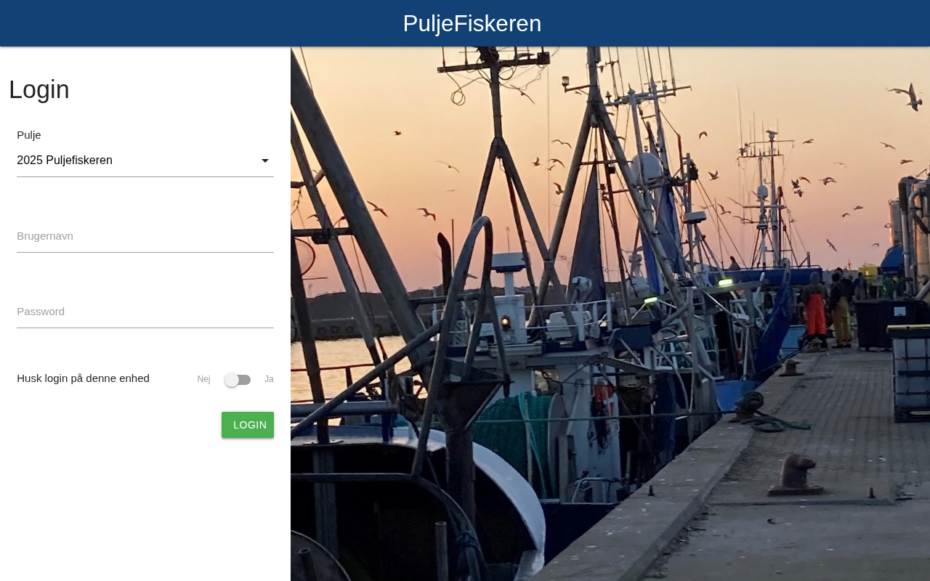Click the orange lamp on the wheelhouse
Viewport: 930px width, 581px height.
coord(505,322)
